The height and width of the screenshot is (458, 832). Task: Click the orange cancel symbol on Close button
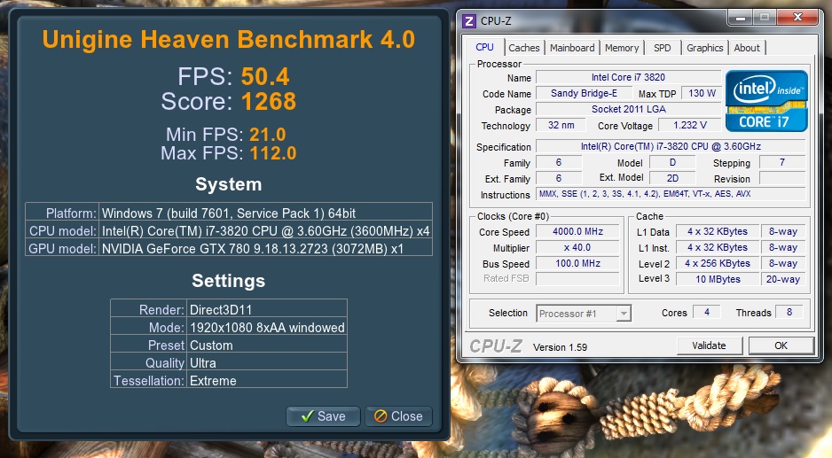pos(381,416)
